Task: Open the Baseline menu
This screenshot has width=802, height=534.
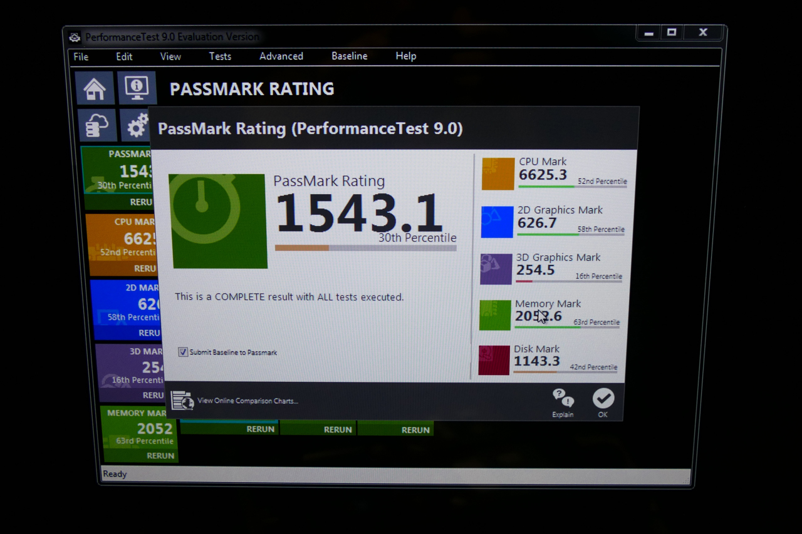Action: click(x=350, y=56)
